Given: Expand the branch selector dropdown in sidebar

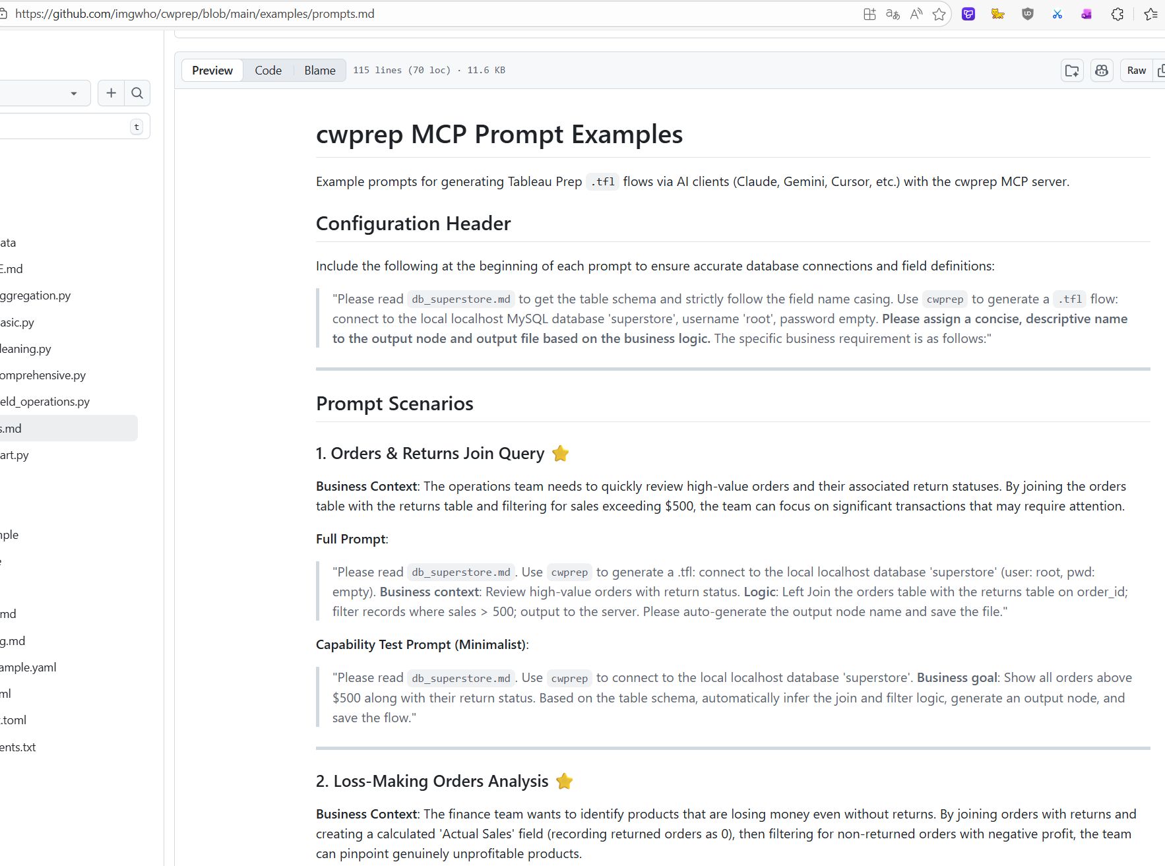Looking at the screenshot, I should point(73,93).
